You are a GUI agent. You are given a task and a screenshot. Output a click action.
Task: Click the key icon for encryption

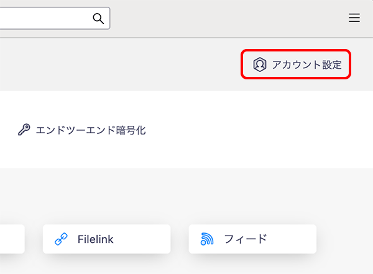pyautogui.click(x=24, y=131)
